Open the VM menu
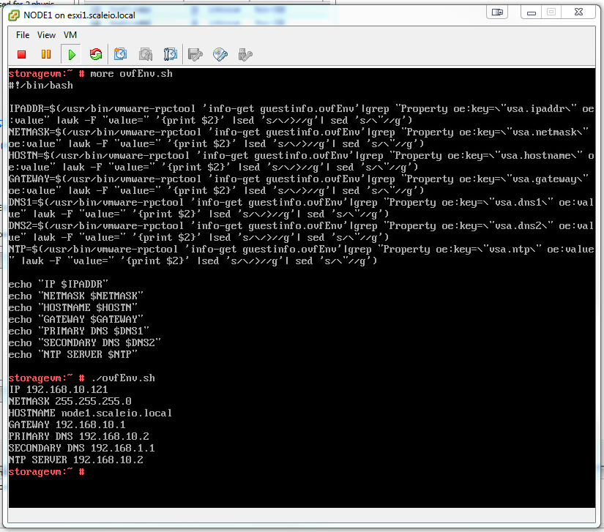This screenshot has height=532, width=604. (70, 34)
